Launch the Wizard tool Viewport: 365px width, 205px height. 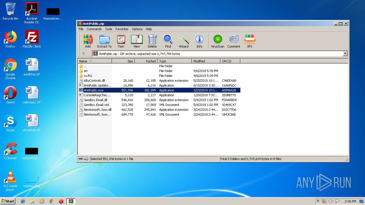tap(184, 41)
